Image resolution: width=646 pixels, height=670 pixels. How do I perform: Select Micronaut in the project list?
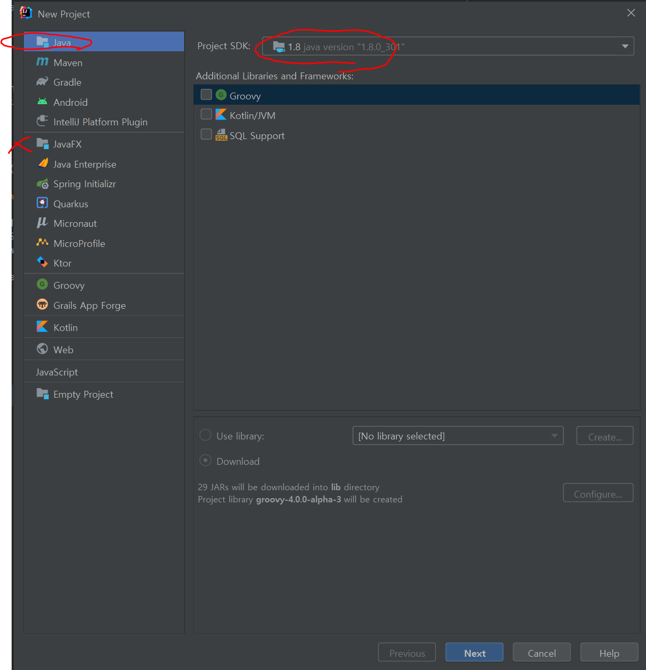(104, 223)
